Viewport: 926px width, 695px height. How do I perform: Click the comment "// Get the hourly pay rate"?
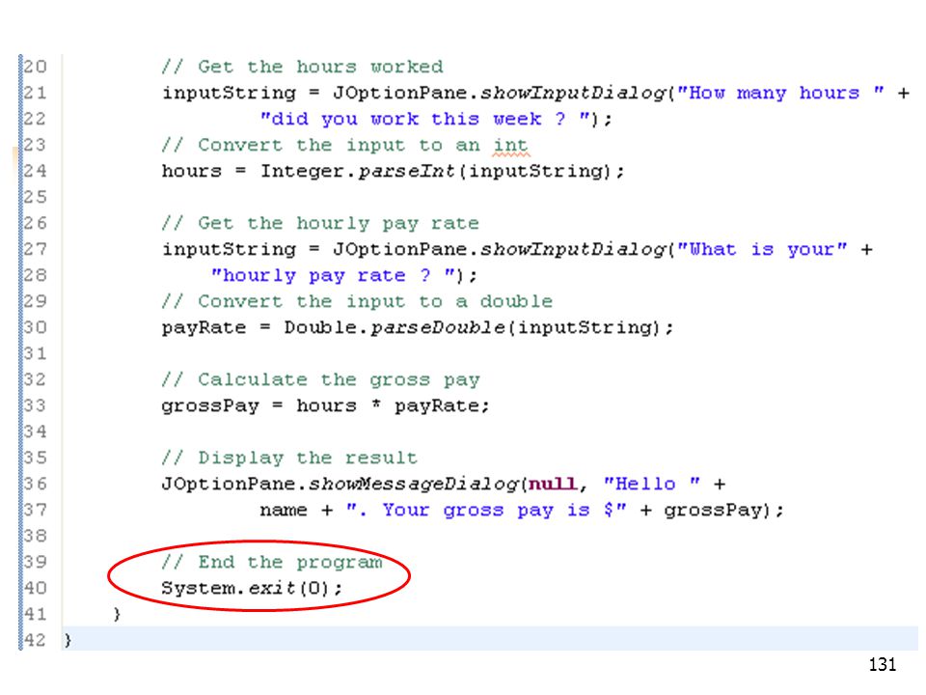coord(320,223)
